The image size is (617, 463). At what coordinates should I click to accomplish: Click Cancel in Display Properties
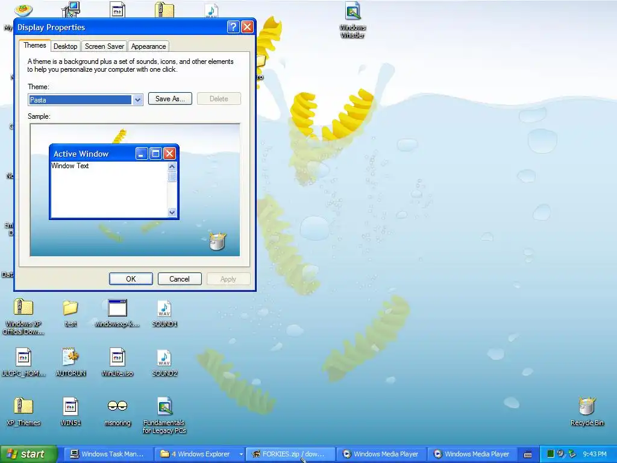tap(180, 279)
